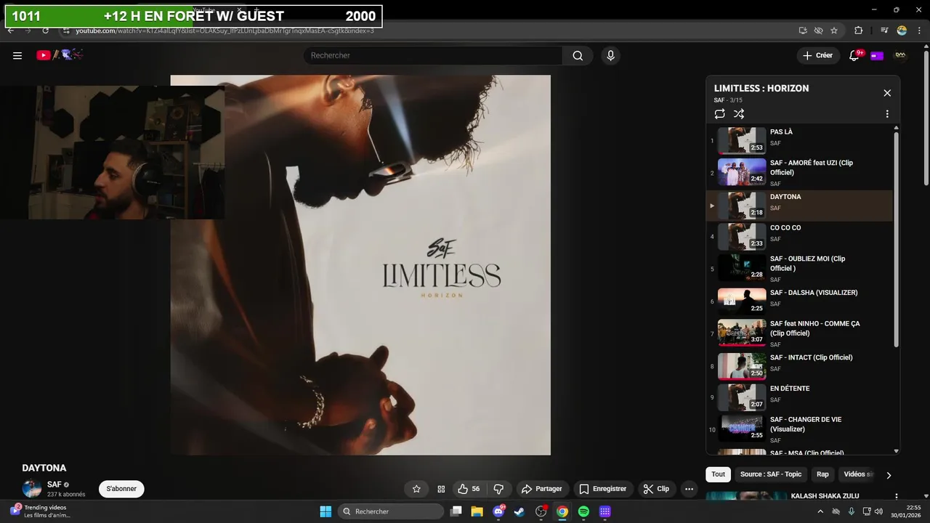
Task: Select the Tout filter chip
Action: coord(718,474)
